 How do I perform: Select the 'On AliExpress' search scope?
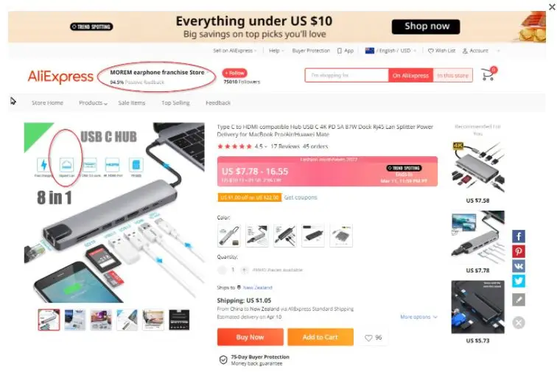coord(410,75)
